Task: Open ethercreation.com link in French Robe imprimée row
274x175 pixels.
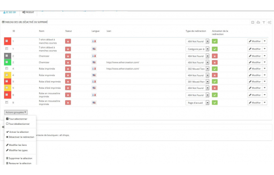Action: tap(123, 69)
